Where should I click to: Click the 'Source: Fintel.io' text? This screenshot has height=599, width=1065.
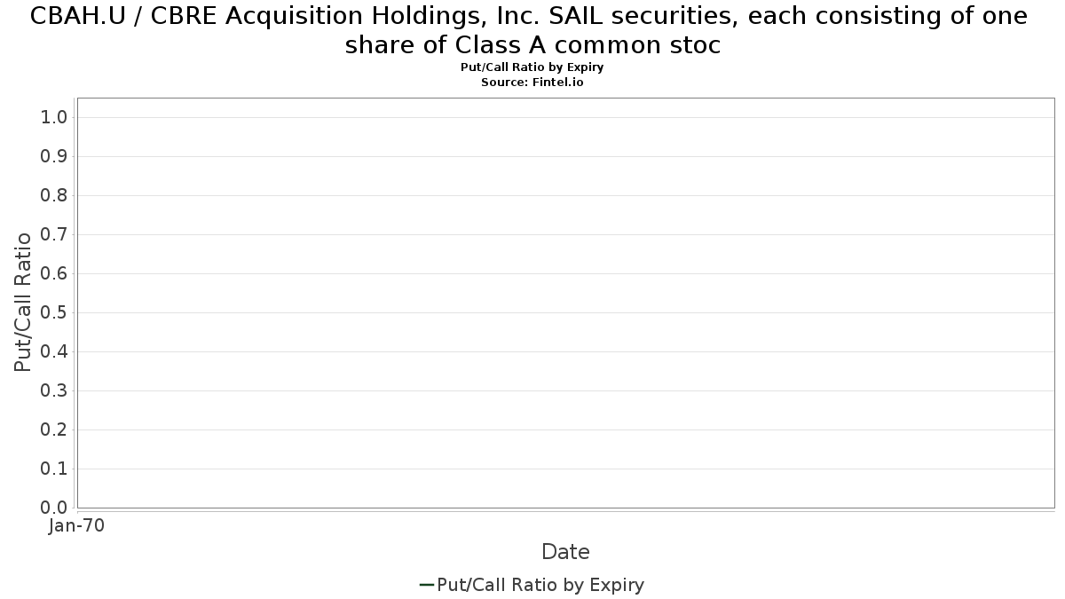click(x=532, y=82)
